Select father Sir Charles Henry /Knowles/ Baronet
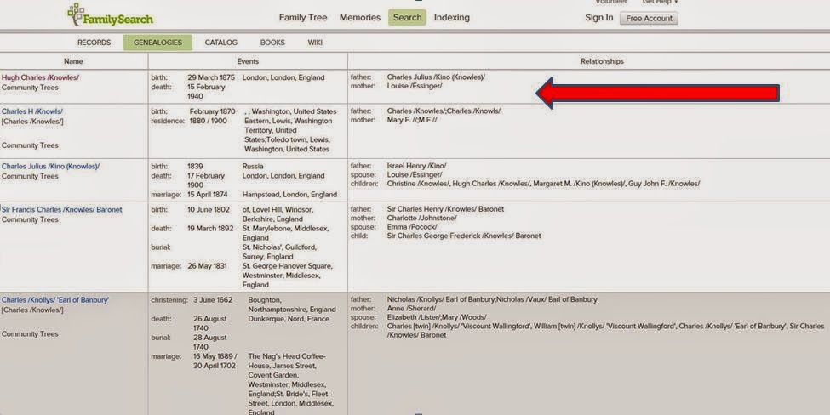 (446, 209)
